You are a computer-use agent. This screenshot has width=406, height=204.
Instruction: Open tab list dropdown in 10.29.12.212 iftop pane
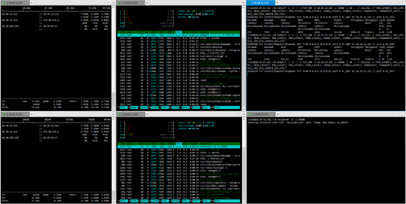point(113,3)
